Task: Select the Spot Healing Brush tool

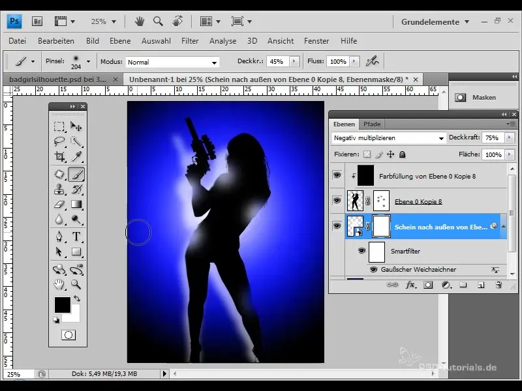Action: click(x=59, y=174)
